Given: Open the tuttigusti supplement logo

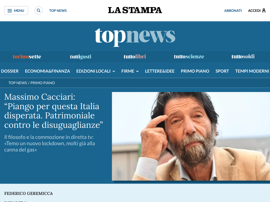Looking at the screenshot, I should tap(81, 57).
